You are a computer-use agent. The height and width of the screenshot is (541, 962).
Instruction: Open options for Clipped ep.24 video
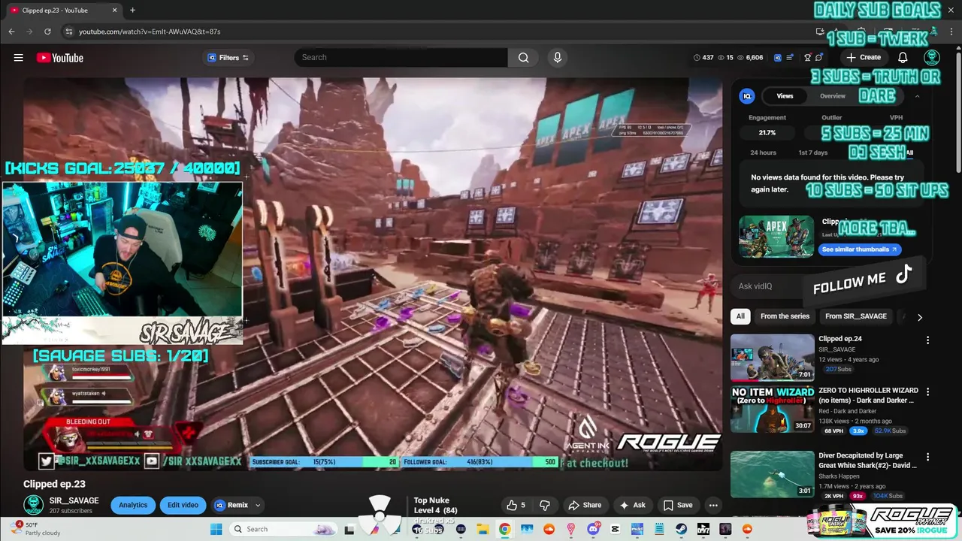pyautogui.click(x=927, y=340)
